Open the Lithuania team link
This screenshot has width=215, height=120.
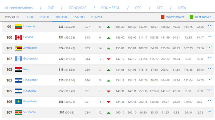[29, 26]
